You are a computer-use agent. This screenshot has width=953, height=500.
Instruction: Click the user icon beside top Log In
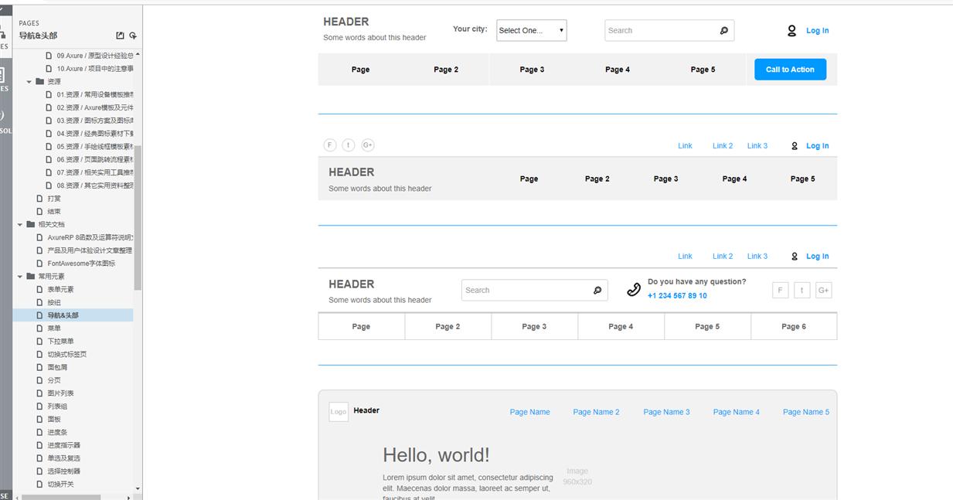click(791, 31)
